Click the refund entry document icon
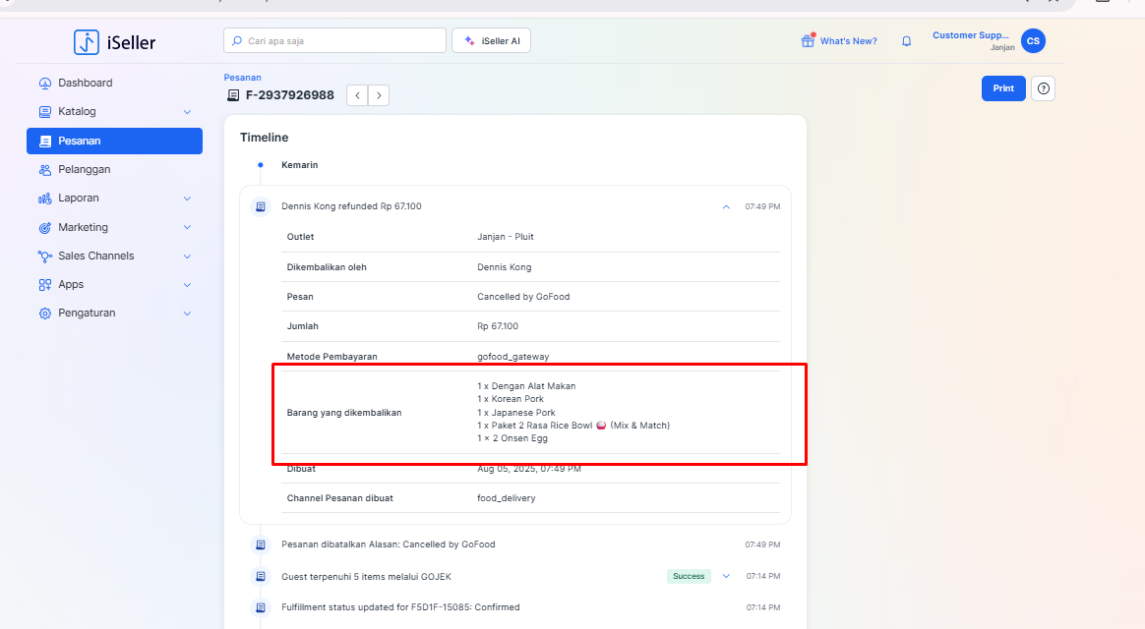This screenshot has width=1145, height=629. point(261,206)
